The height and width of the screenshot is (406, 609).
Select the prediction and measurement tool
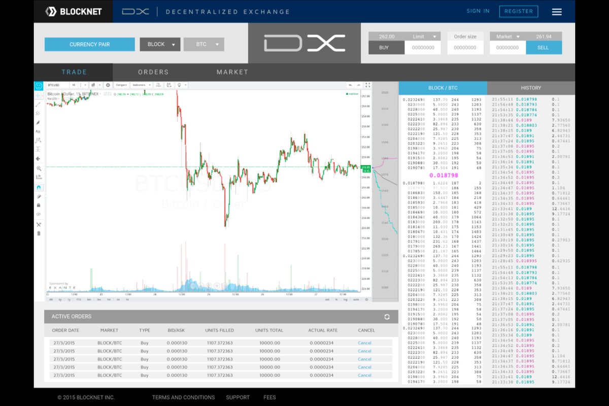tap(39, 149)
